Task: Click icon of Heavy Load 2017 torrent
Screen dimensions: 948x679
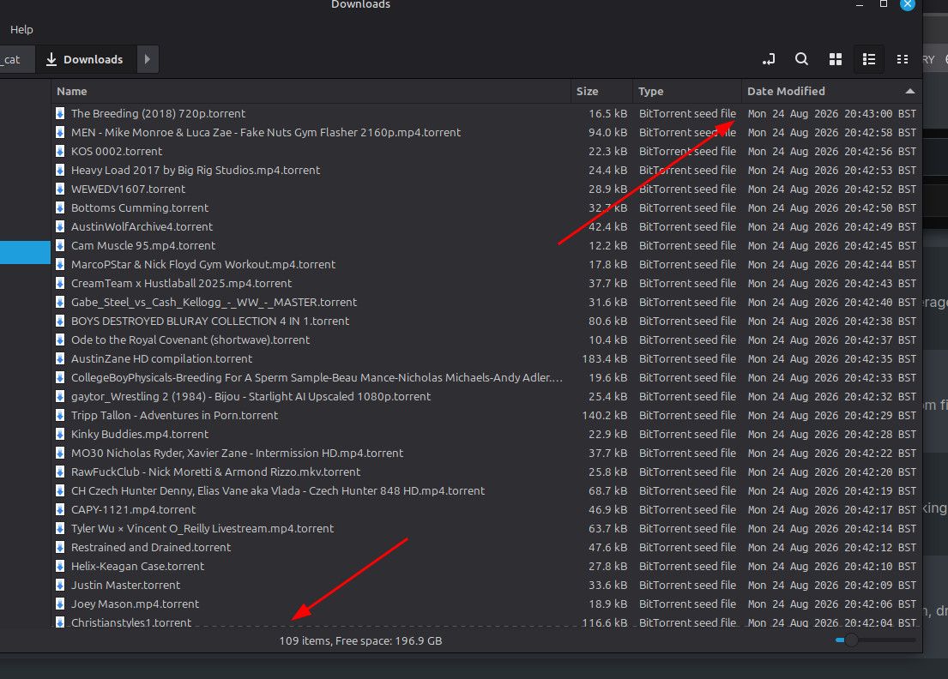Action: 60,170
